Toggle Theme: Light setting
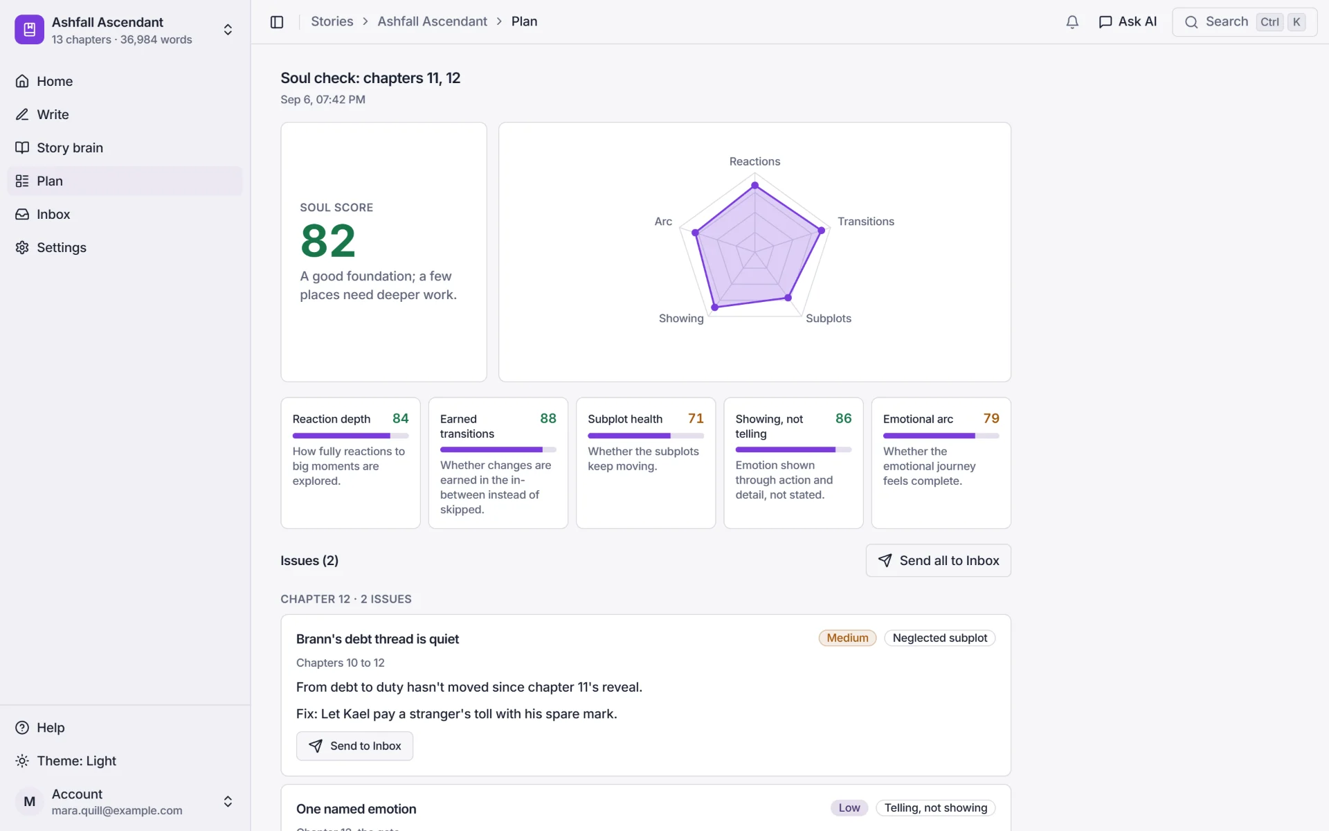 [125, 760]
